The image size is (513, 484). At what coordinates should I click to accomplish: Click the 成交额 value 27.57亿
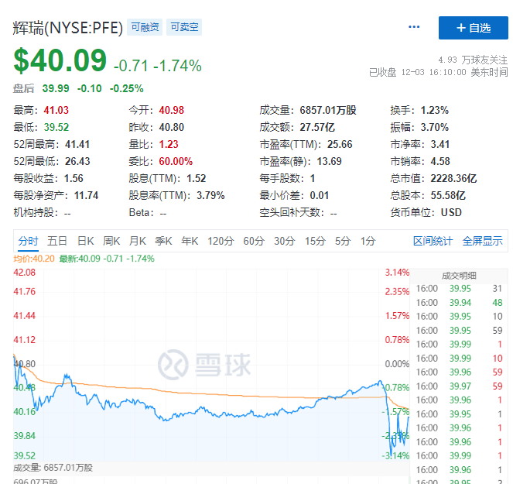pos(317,127)
